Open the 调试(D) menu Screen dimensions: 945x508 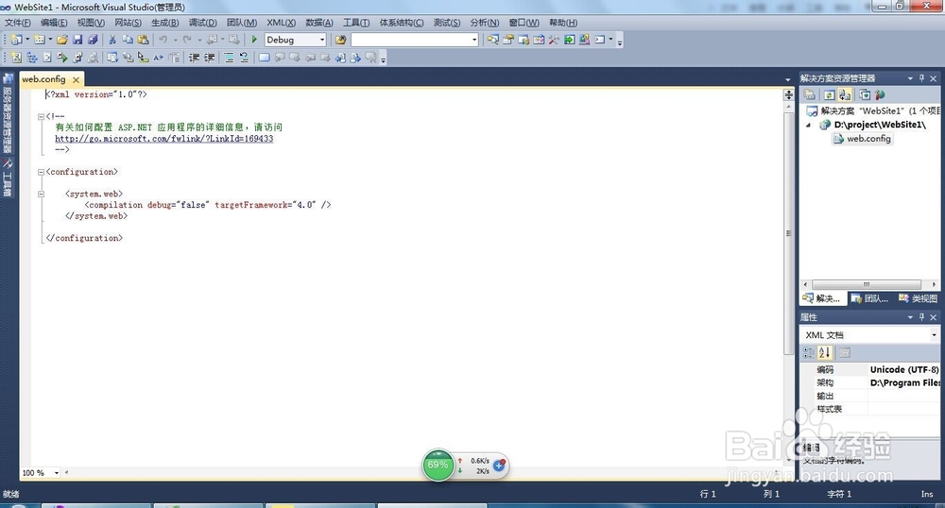pyautogui.click(x=202, y=23)
